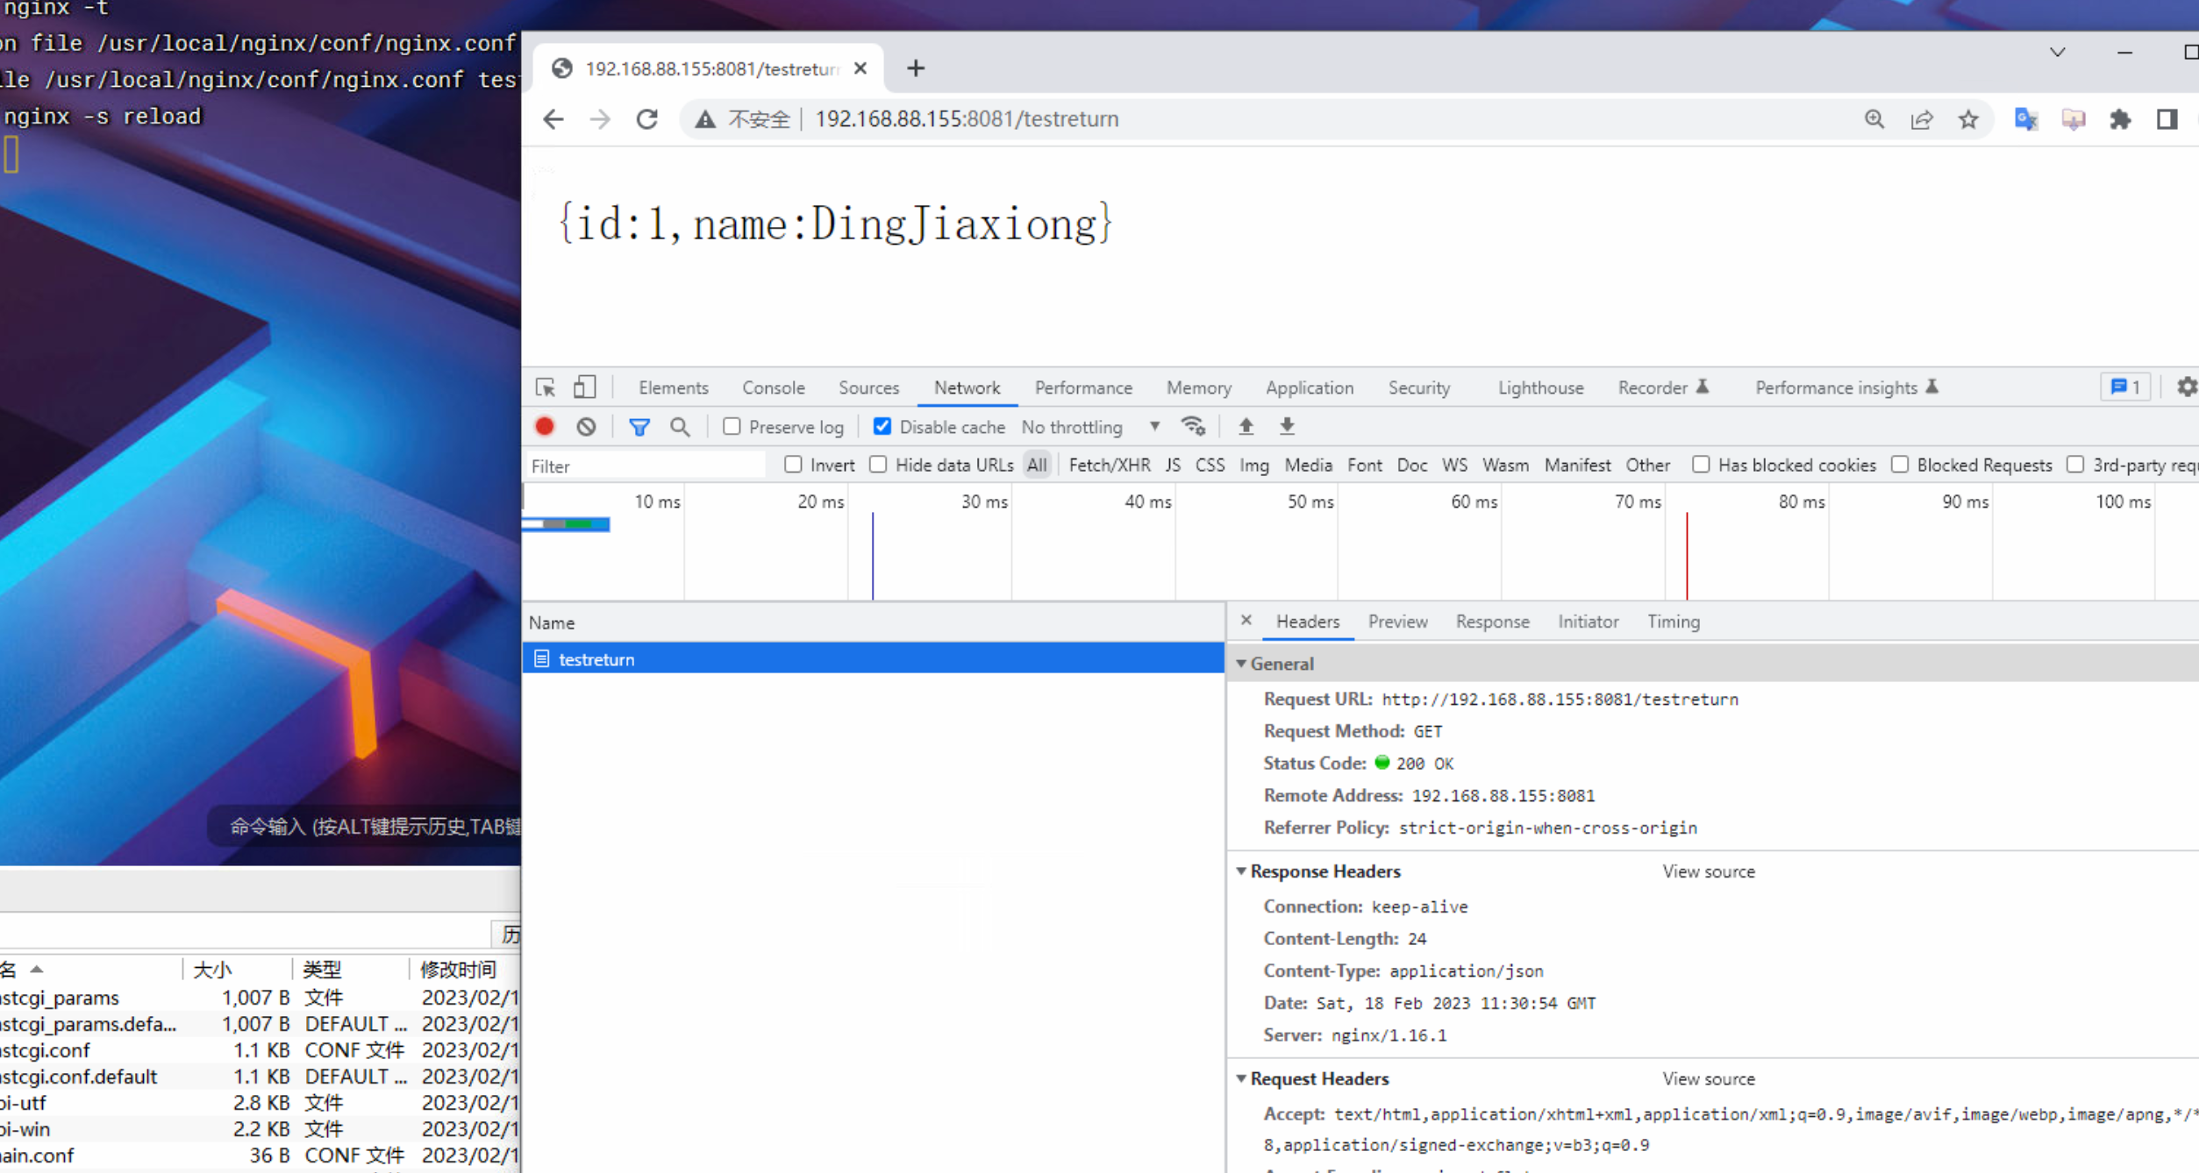Reload the browser page
Screen dimensions: 2199x1173
[647, 119]
